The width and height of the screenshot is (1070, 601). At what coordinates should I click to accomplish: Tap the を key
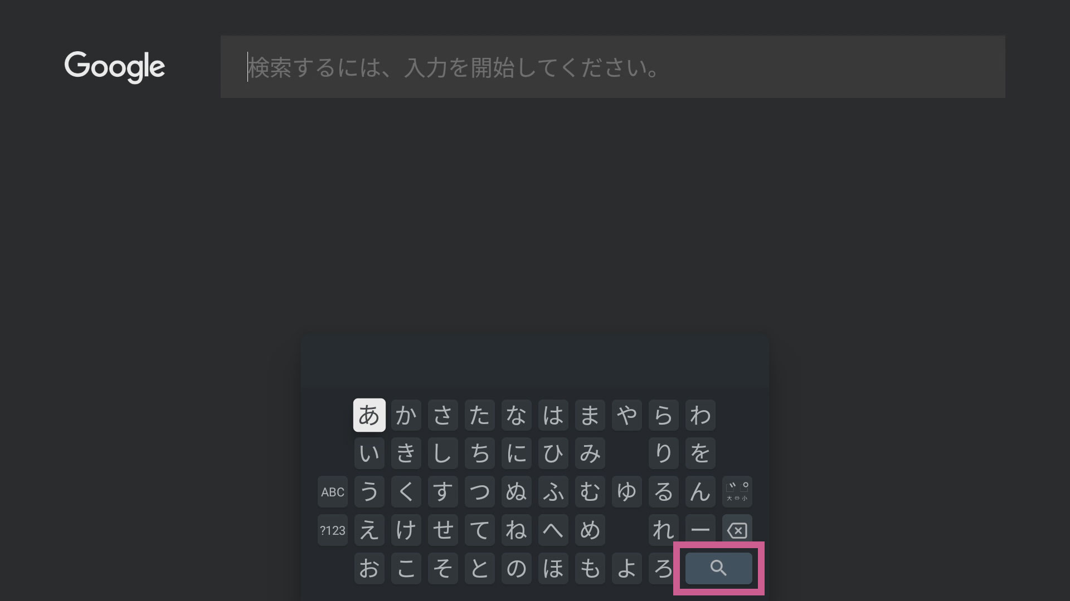[700, 454]
